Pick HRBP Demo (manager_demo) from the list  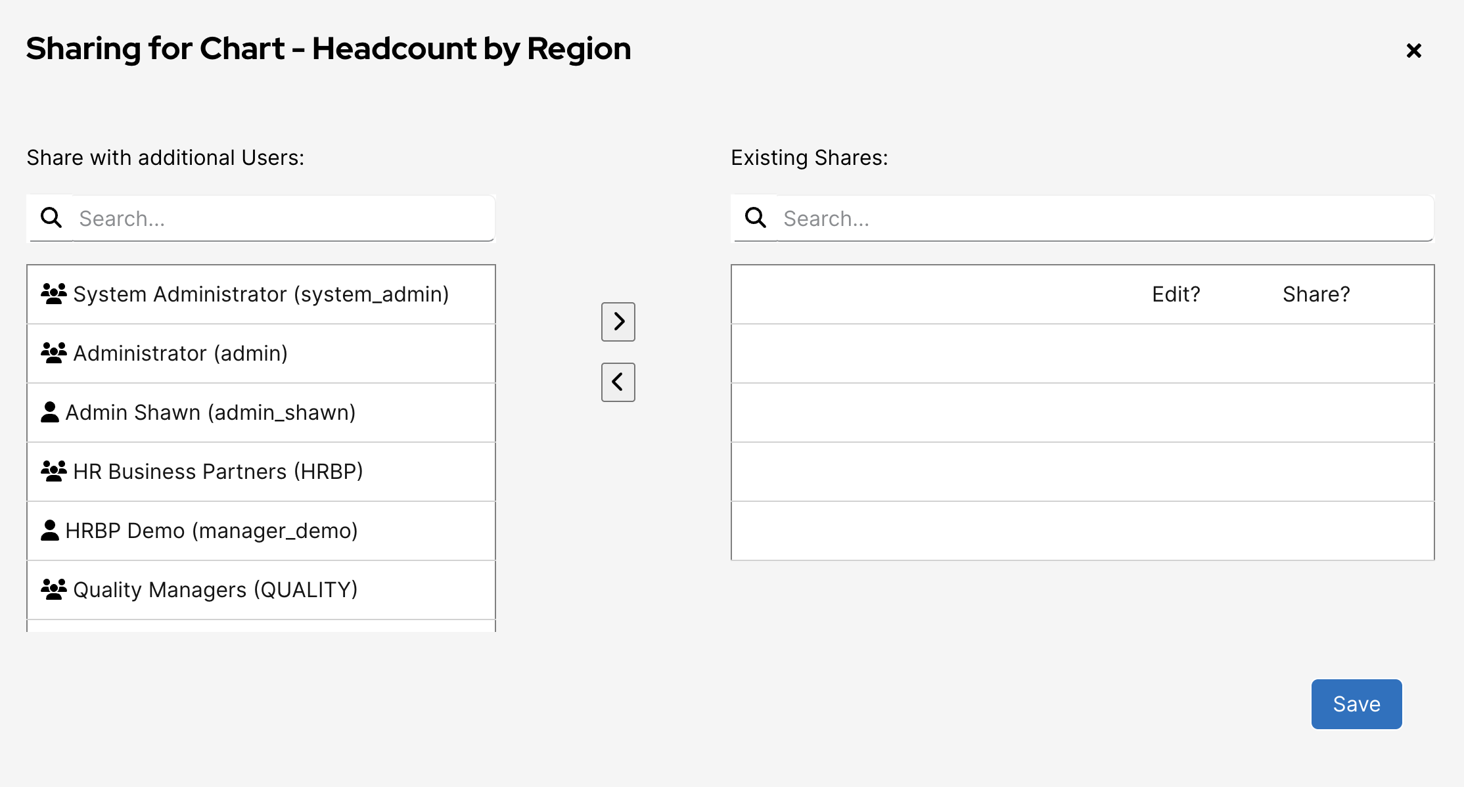tap(212, 531)
